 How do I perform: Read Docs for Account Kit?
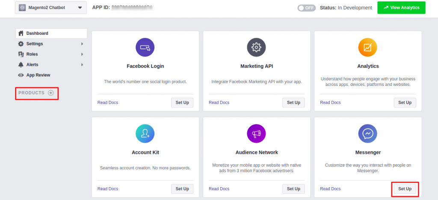[107, 189]
